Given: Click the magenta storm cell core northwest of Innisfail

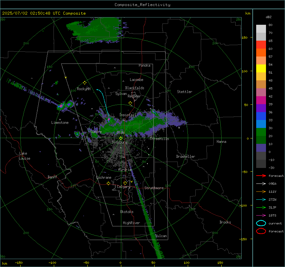Looking at the screenshot, I should point(109,119).
